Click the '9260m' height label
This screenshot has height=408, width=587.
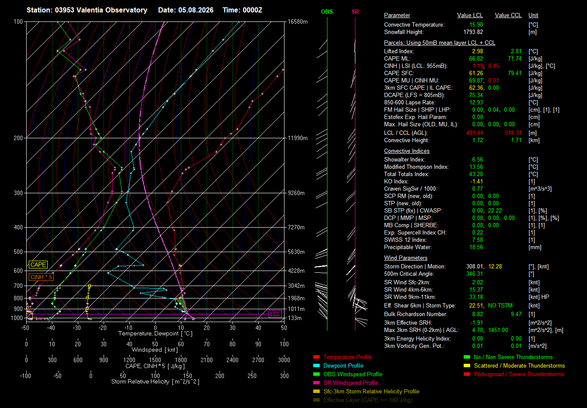[296, 193]
